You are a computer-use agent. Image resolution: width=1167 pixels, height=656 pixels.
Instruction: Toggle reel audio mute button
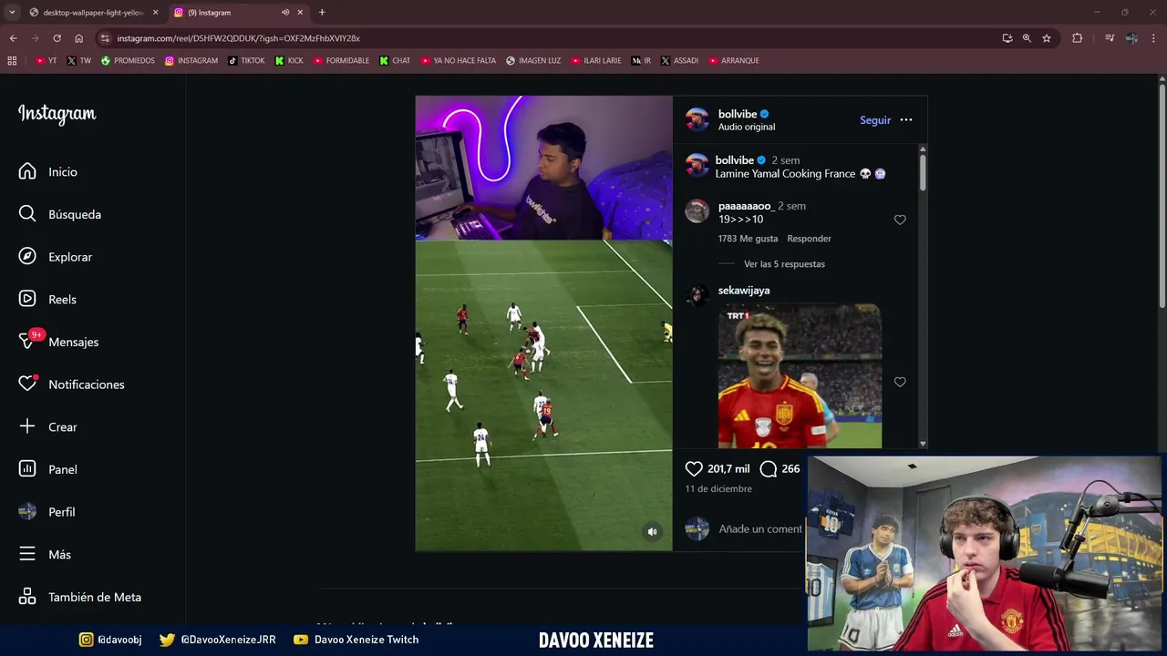(x=652, y=531)
